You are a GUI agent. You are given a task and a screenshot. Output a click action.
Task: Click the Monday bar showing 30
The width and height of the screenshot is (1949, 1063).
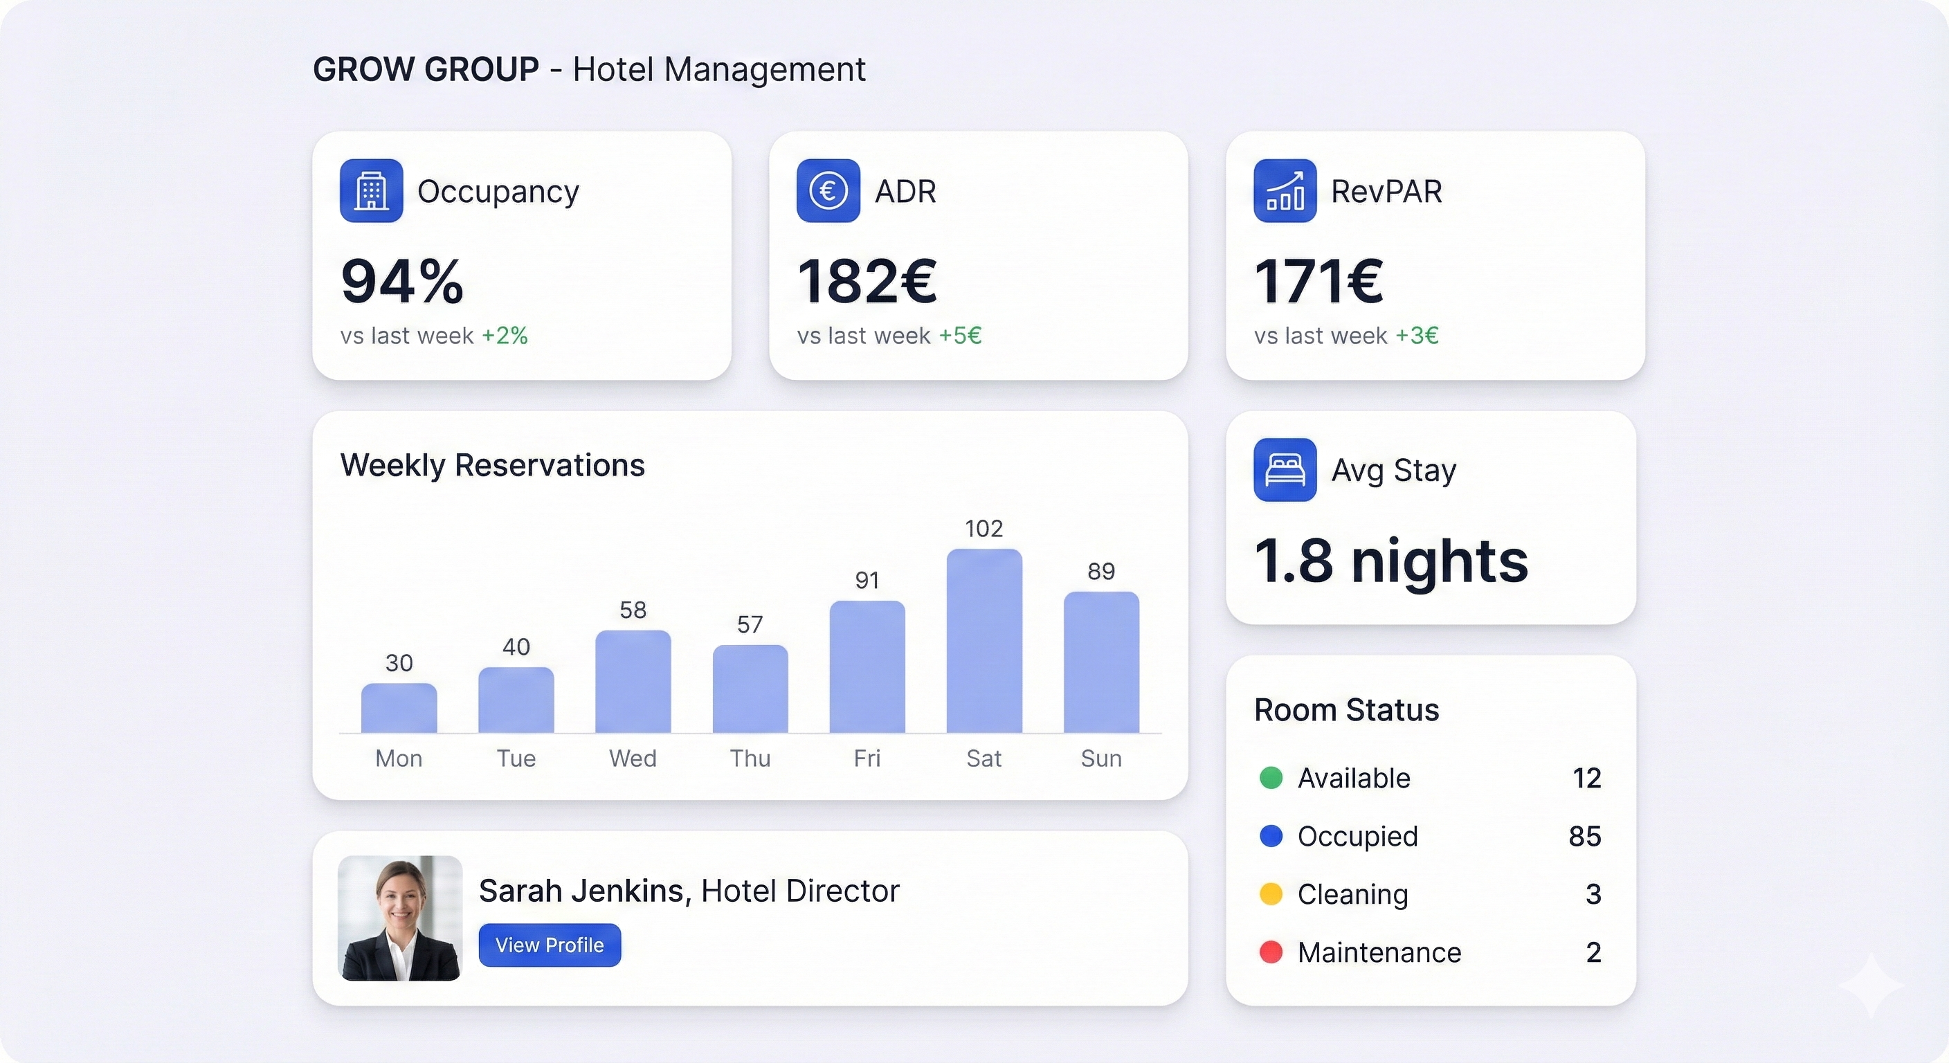pyautogui.click(x=399, y=708)
